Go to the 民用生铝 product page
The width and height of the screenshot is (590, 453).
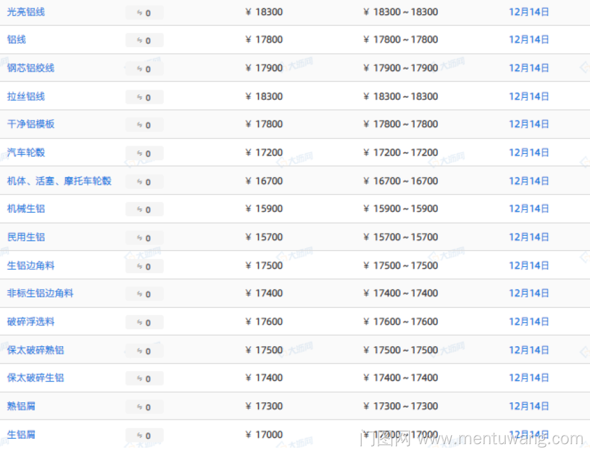click(x=26, y=237)
